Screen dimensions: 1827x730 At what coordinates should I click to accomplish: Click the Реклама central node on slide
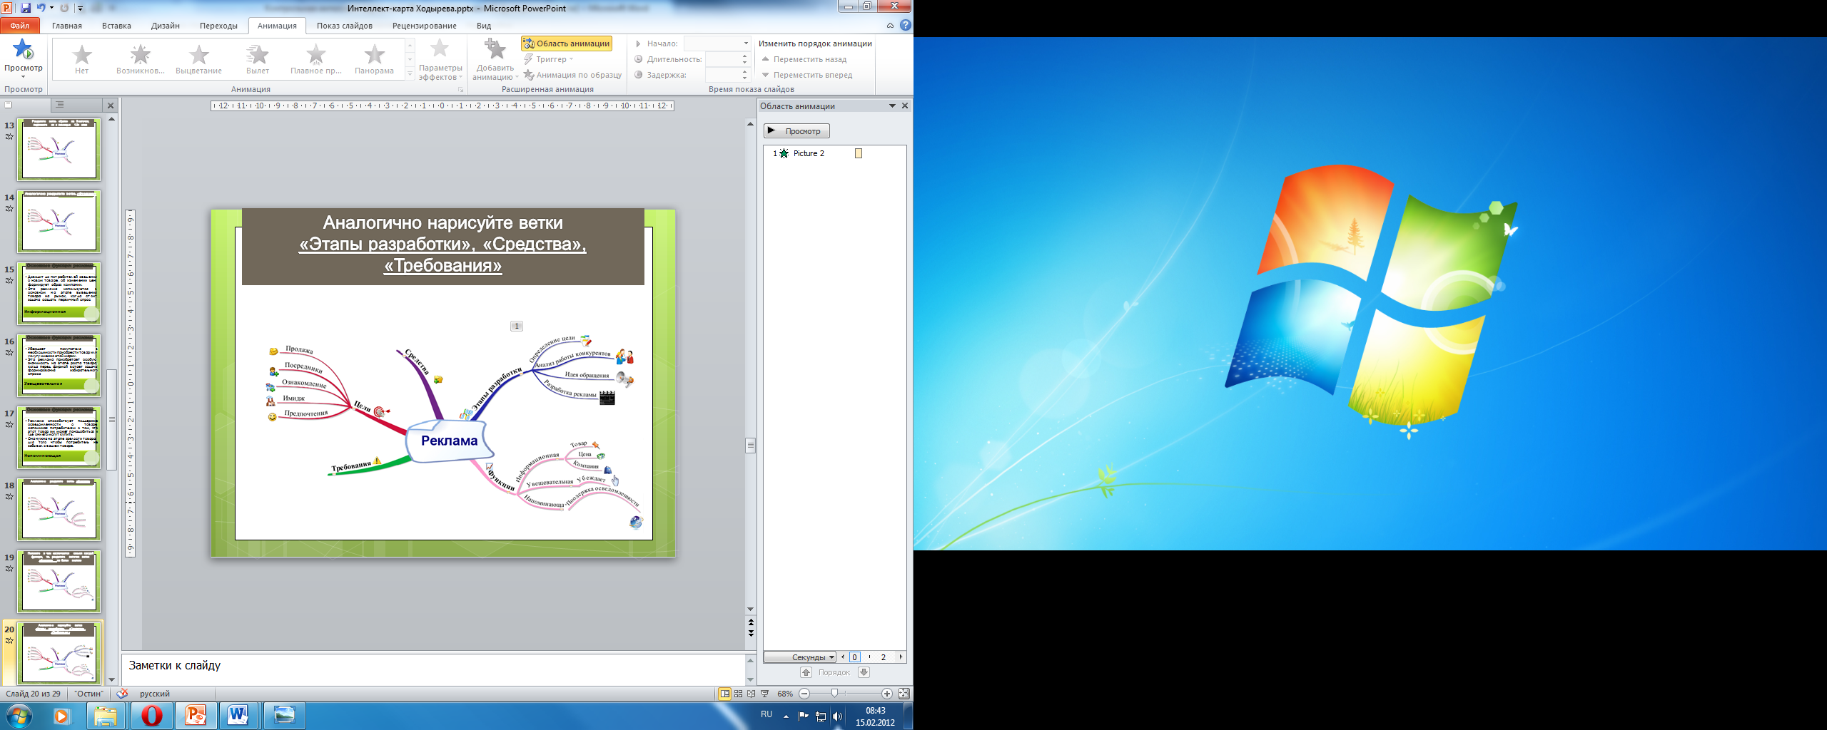tap(449, 441)
